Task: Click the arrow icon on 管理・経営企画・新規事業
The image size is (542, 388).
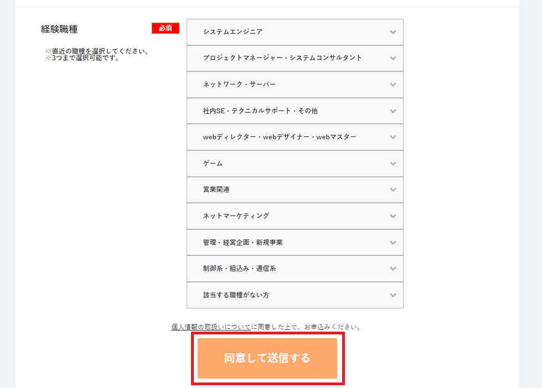Action: pos(393,243)
